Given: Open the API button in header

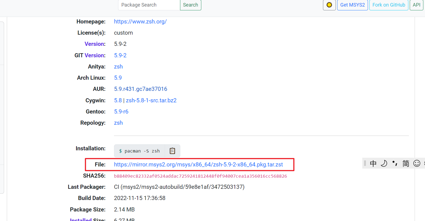Looking at the screenshot, I should point(416,5).
